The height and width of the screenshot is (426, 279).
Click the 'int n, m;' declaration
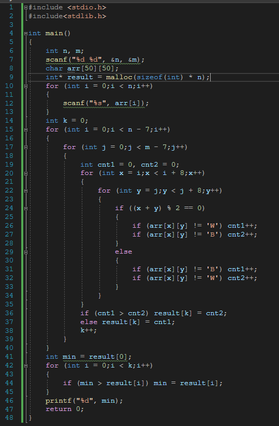(x=65, y=51)
